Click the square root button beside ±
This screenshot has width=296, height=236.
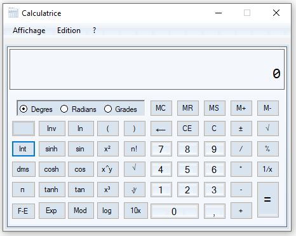(x=268, y=128)
